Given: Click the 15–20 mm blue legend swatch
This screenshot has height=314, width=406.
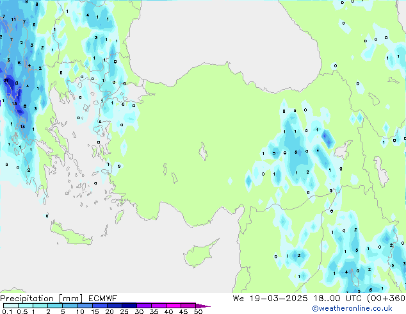Looking at the screenshot, I should (100, 306).
